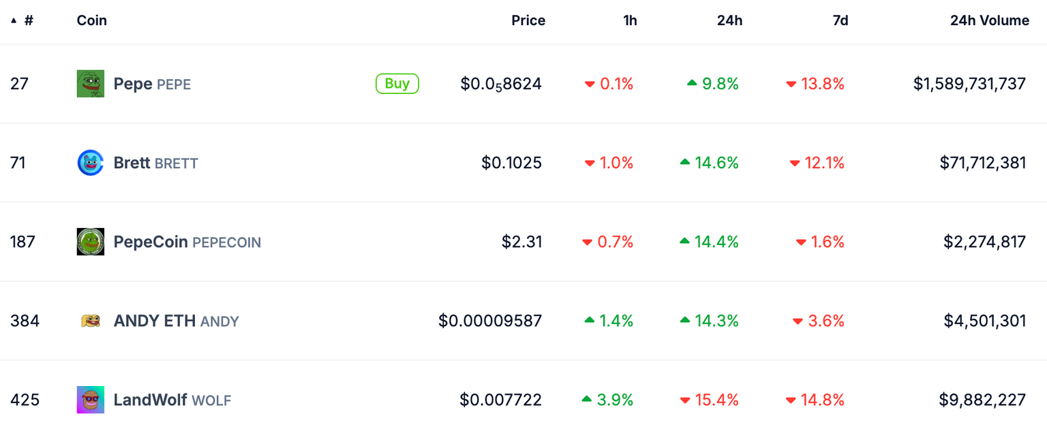The height and width of the screenshot is (433, 1047).
Task: Sort table by Coin column header
Action: (x=92, y=20)
